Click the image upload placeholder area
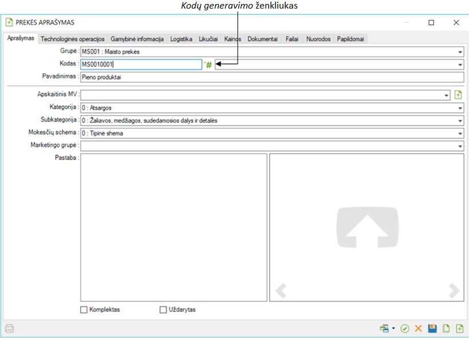The image size is (469, 338). 366,226
